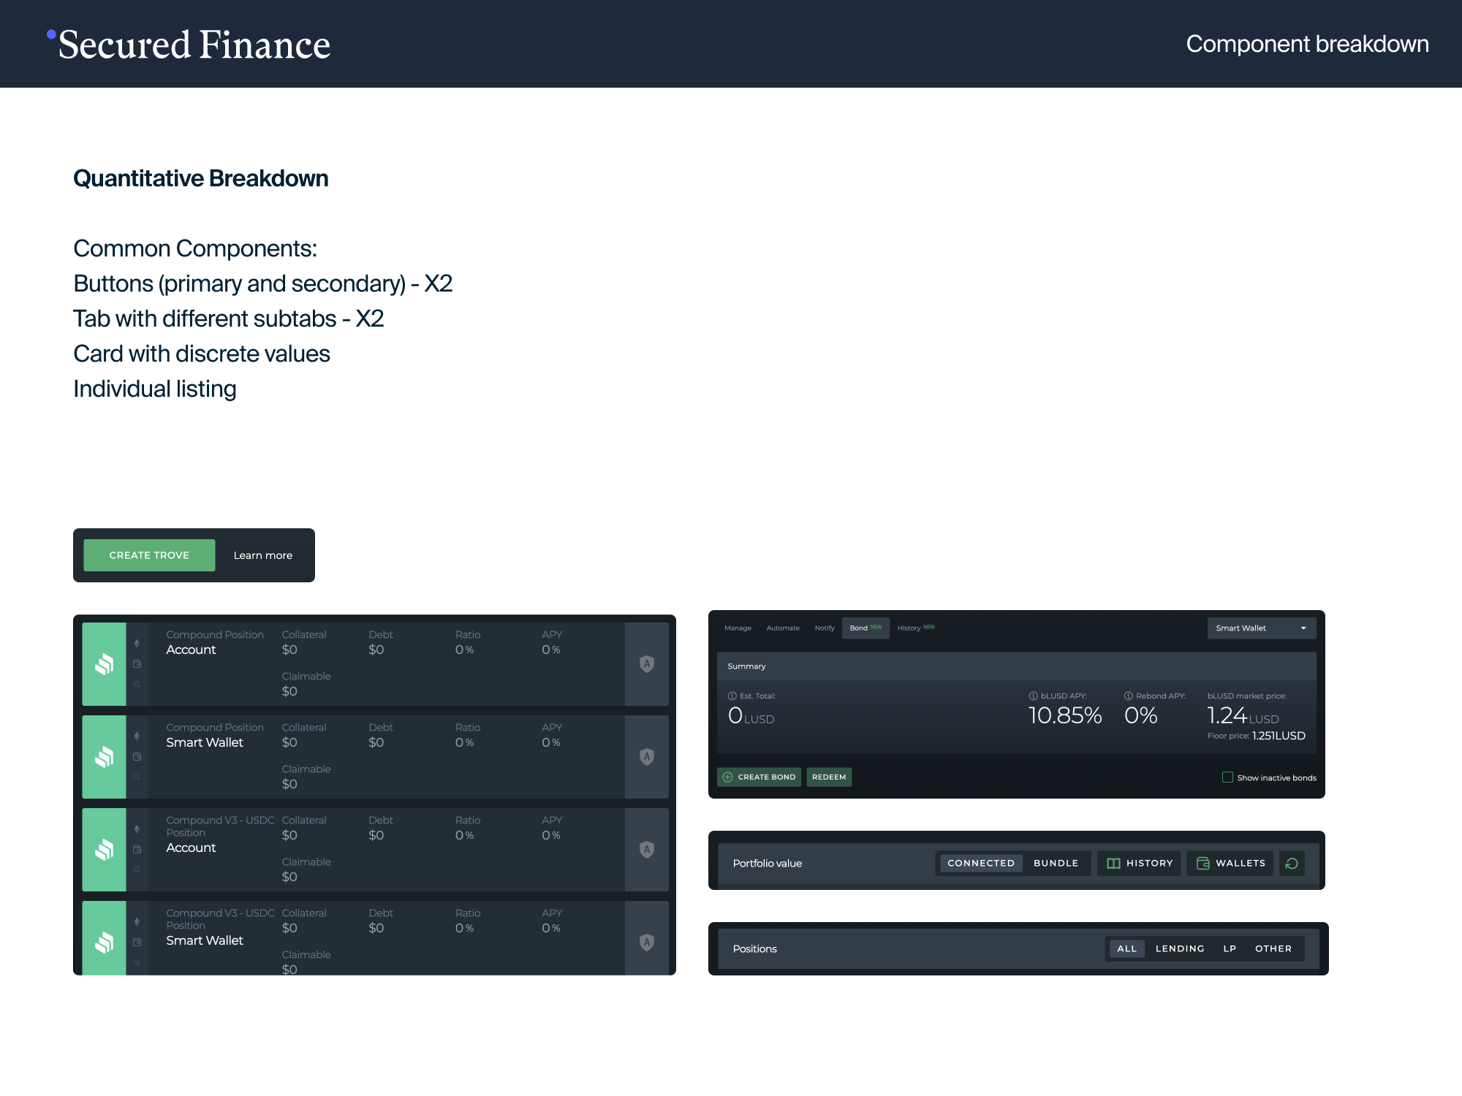This screenshot has height=1096, width=1462.
Task: Click magnifier icon in Compound Position Smart Wallet row
Action: click(x=137, y=777)
